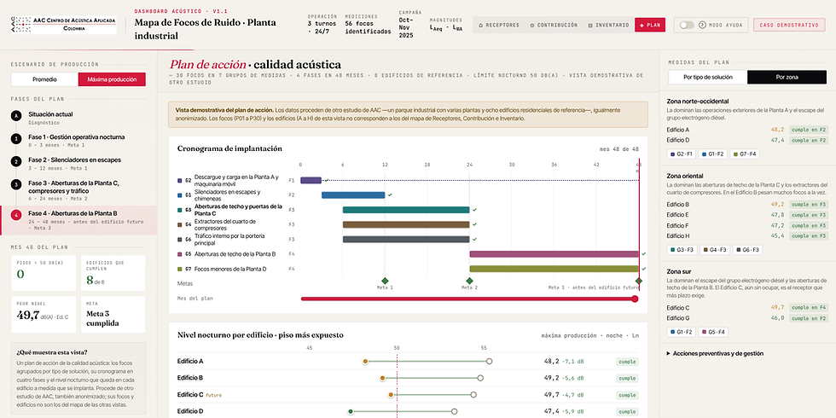The width and height of the screenshot is (836, 418).
Task: Switch measures to Por zona
Action: coord(787,78)
